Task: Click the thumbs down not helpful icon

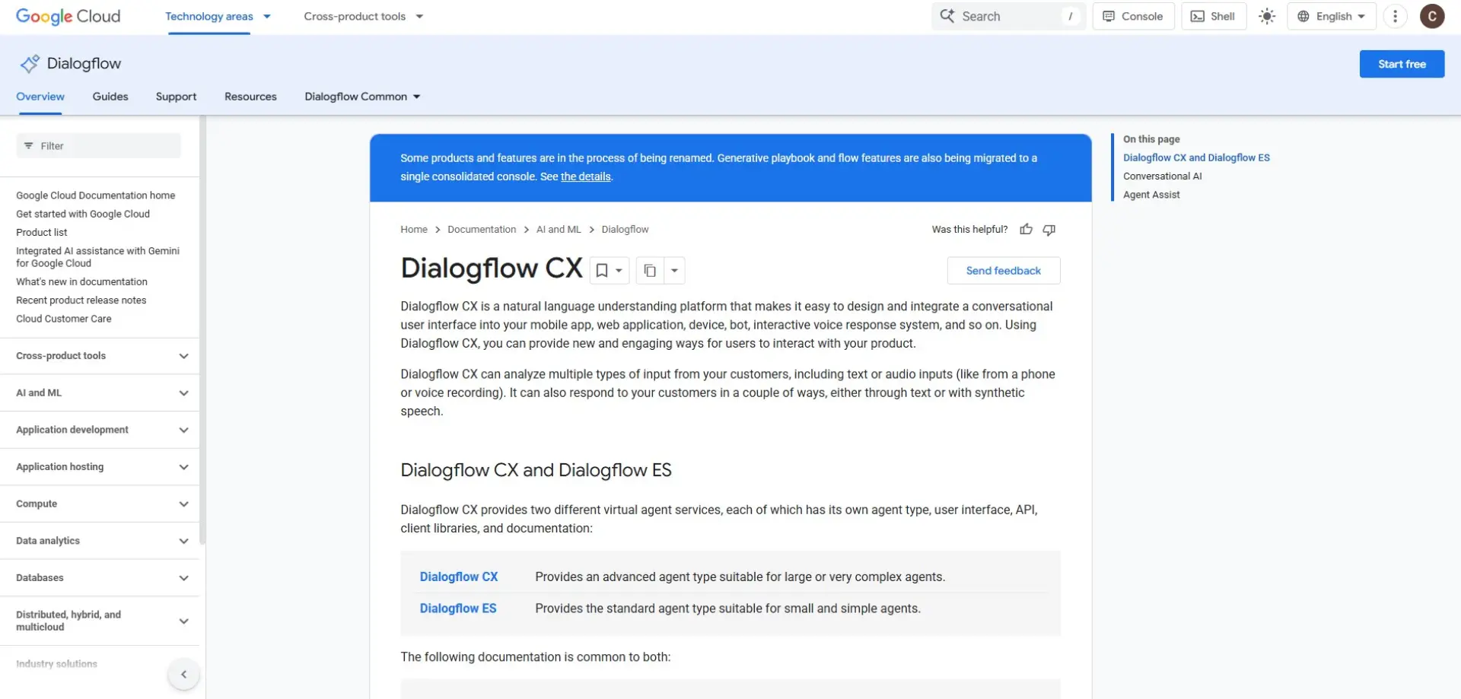Action: pos(1049,229)
